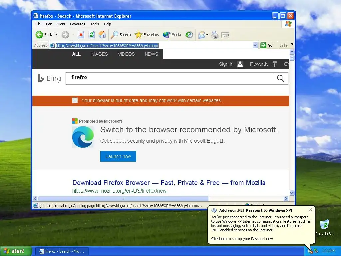The image size is (341, 256).
Task: Open the Tools menu
Action: coord(94,24)
